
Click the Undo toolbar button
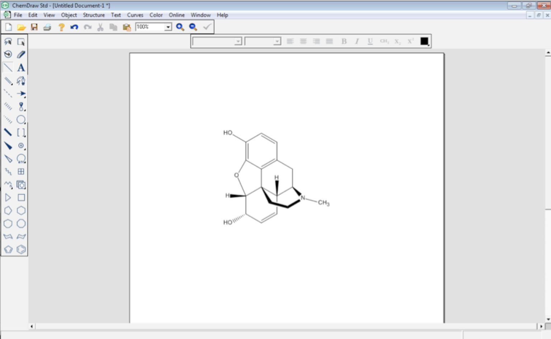74,27
